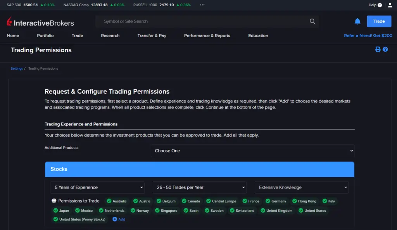Screen dimensions: 397x230
Task: Open the notifications bell
Action: [357, 21]
